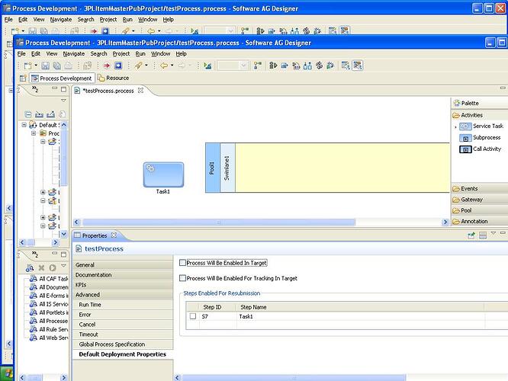
Task: Maximize the navigator panel
Action: pos(64,89)
